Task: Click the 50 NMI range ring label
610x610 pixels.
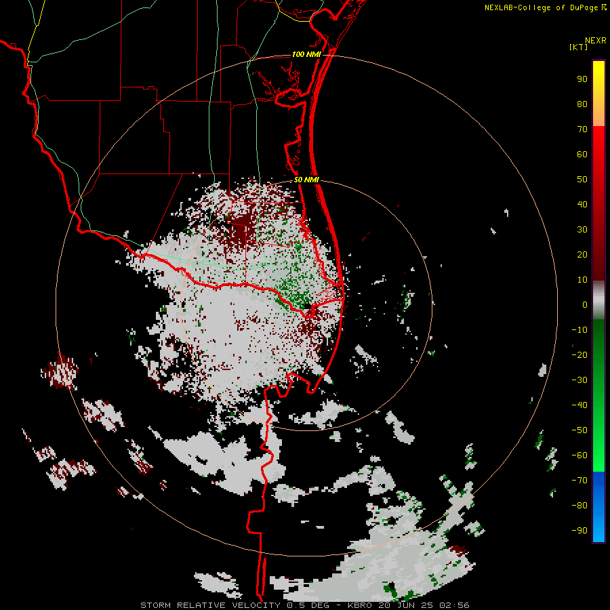Action: pyautogui.click(x=306, y=180)
